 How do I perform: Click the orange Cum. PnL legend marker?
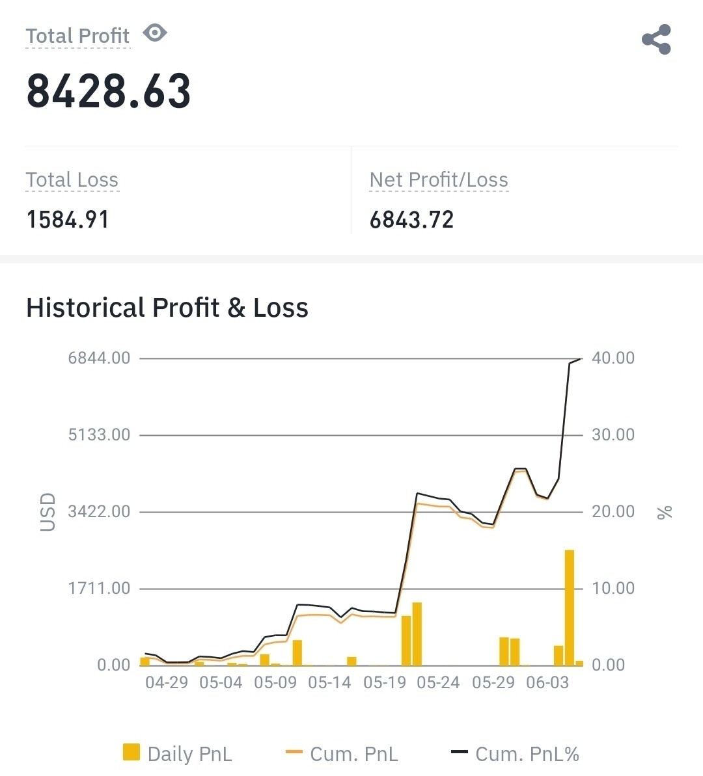click(294, 753)
